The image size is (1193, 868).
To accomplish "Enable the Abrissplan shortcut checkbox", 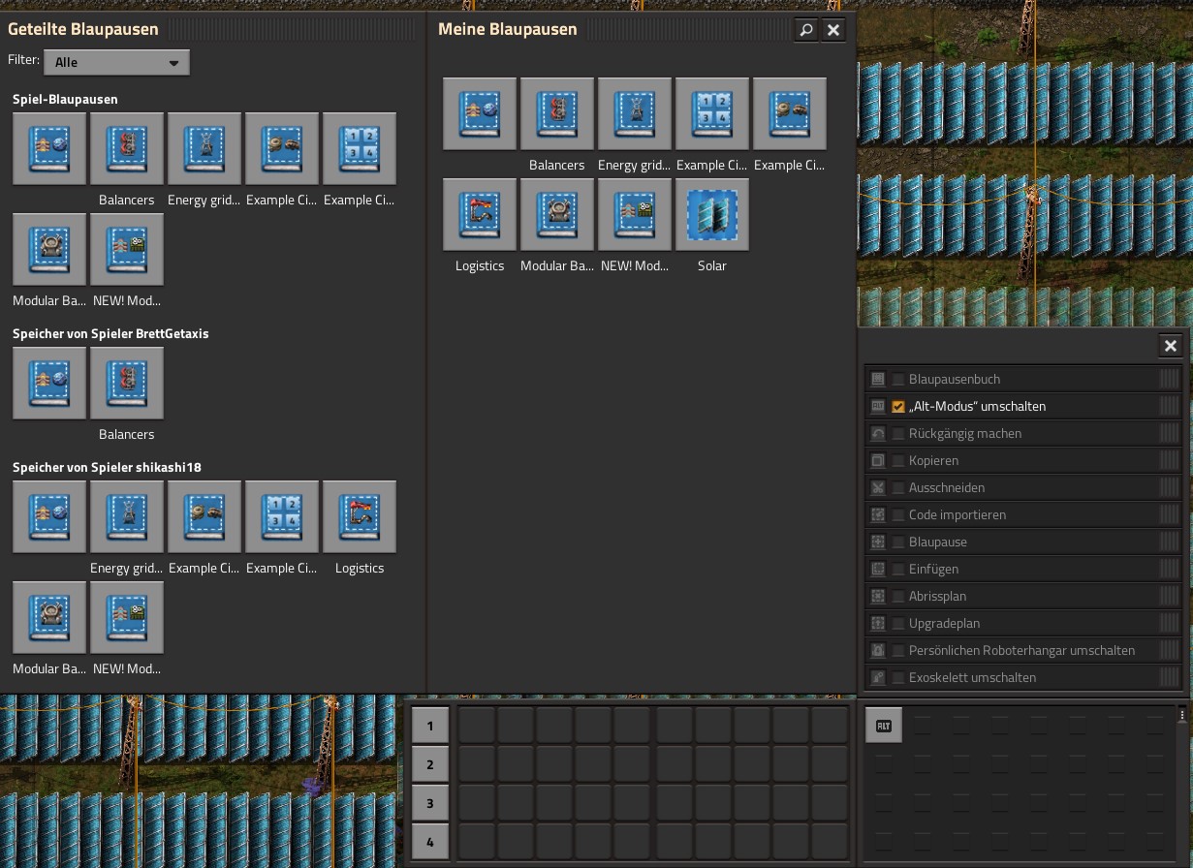I will point(898,597).
